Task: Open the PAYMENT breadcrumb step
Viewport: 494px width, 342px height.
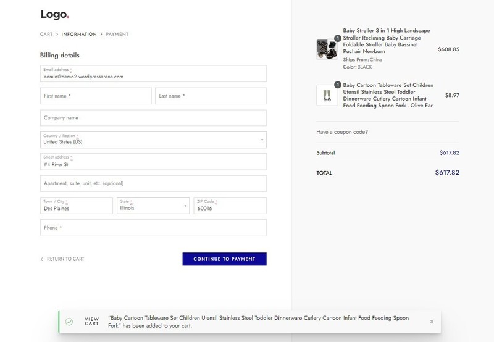Action: coord(117,34)
